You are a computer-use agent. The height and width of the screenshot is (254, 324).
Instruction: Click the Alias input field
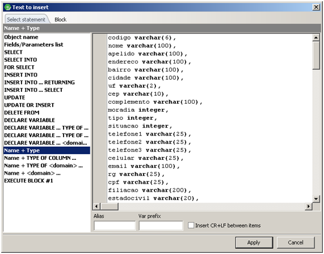click(115, 225)
